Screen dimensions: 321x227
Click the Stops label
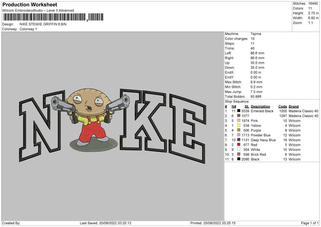point(230,44)
